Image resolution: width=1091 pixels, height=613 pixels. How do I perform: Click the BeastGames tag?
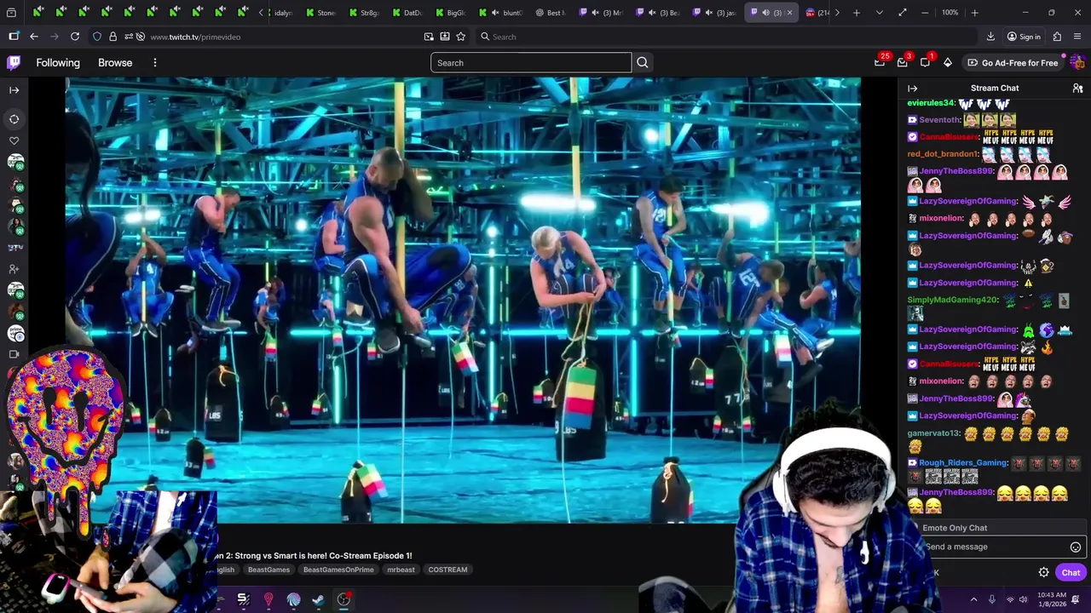268,570
